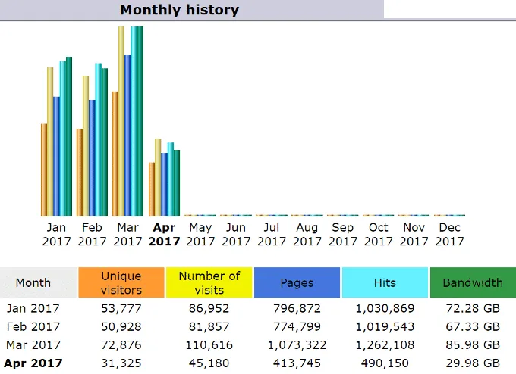Click pages value 1,073,322
Screen dimensions: 516x374
[x=297, y=345]
